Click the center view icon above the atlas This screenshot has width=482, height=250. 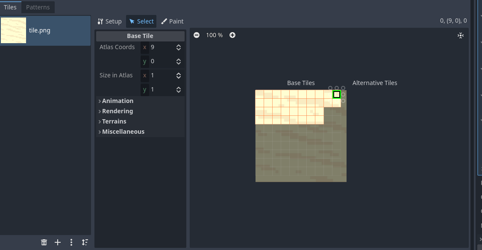pos(460,35)
